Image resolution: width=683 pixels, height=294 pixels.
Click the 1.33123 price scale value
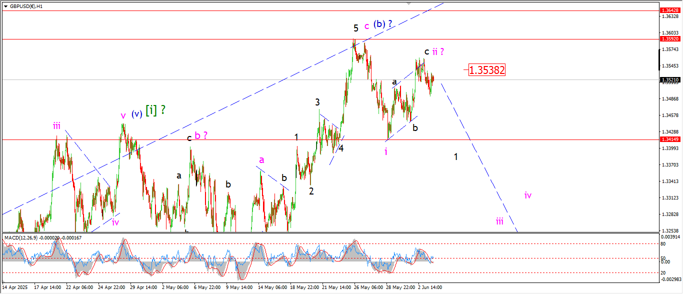(670, 198)
